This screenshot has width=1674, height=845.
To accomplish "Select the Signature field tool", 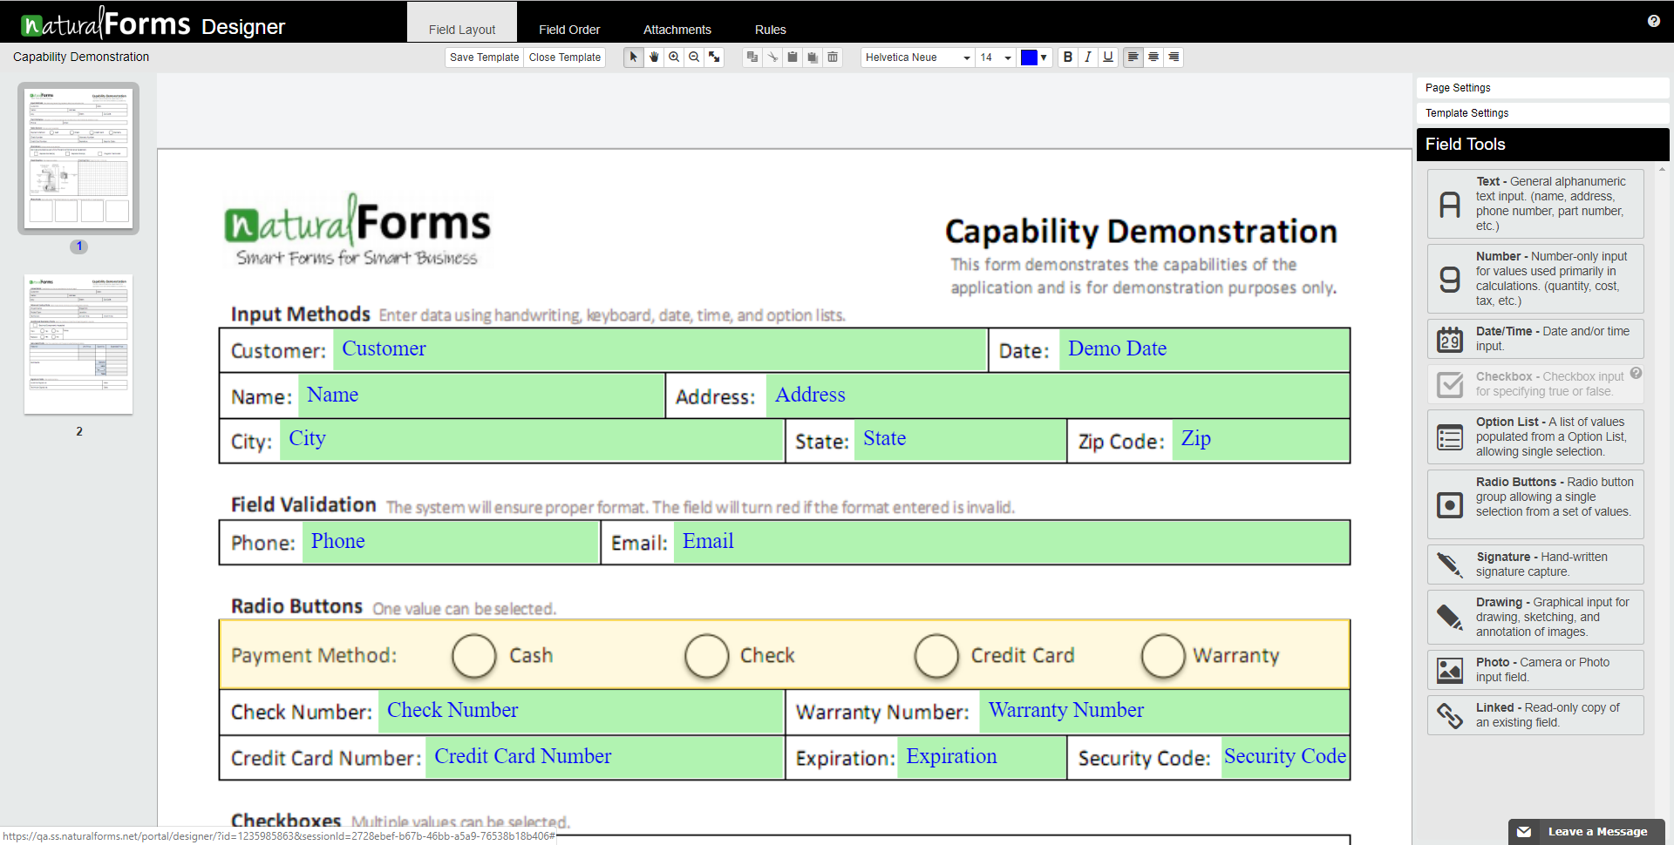I will click(x=1535, y=564).
